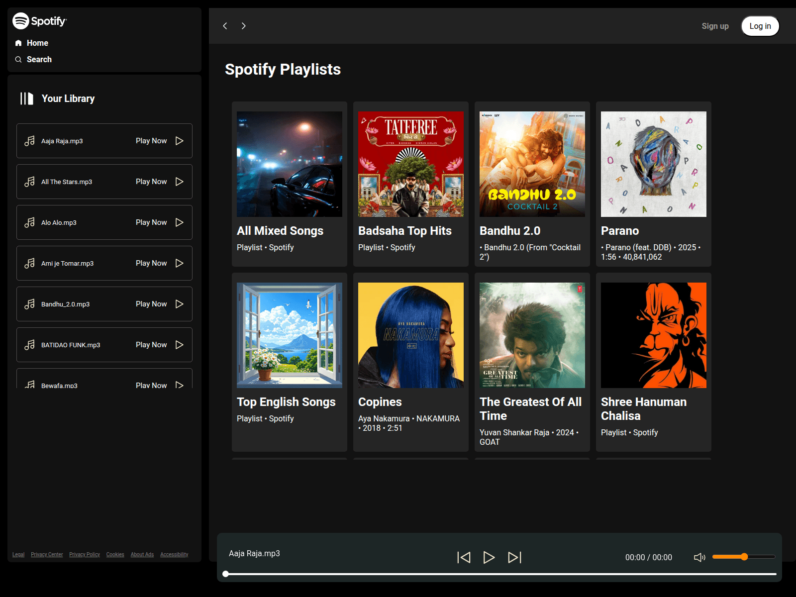Click the Your Library icon
The height and width of the screenshot is (597, 796).
26,99
